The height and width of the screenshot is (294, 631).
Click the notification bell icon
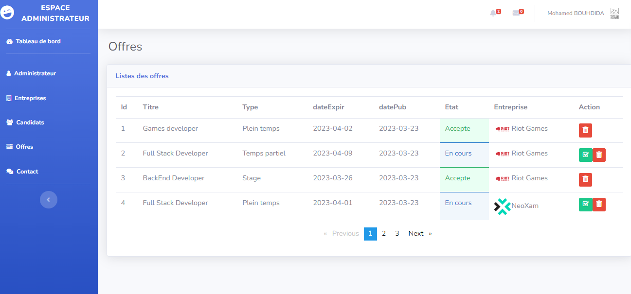493,13
